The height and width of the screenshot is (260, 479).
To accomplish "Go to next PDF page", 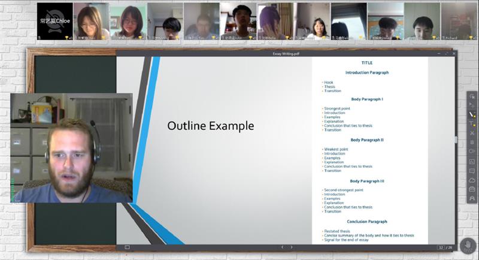I will [292, 247].
